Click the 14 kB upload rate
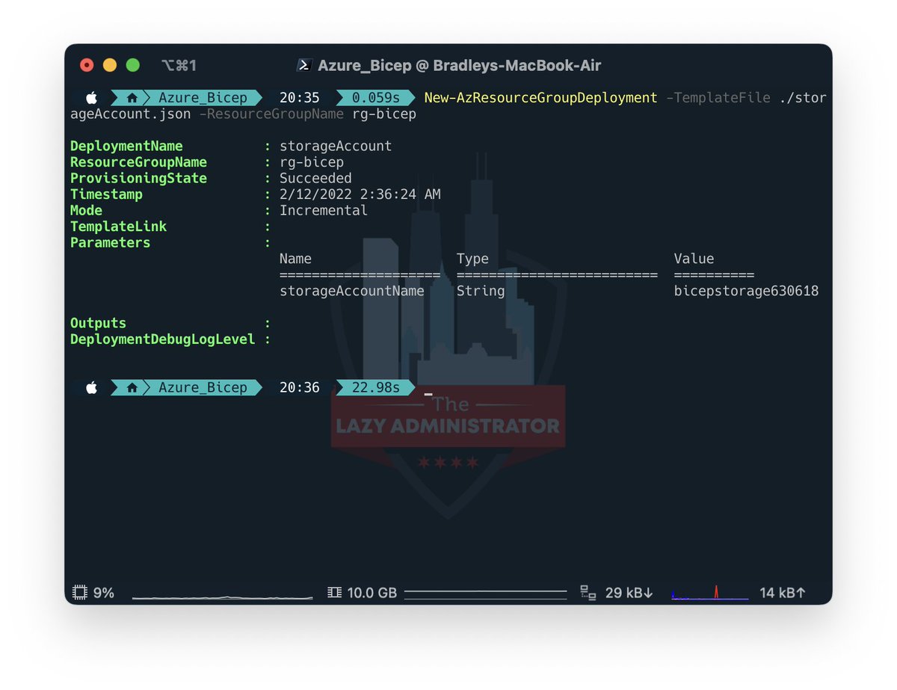Viewport: 897px width, 690px height. [x=783, y=593]
